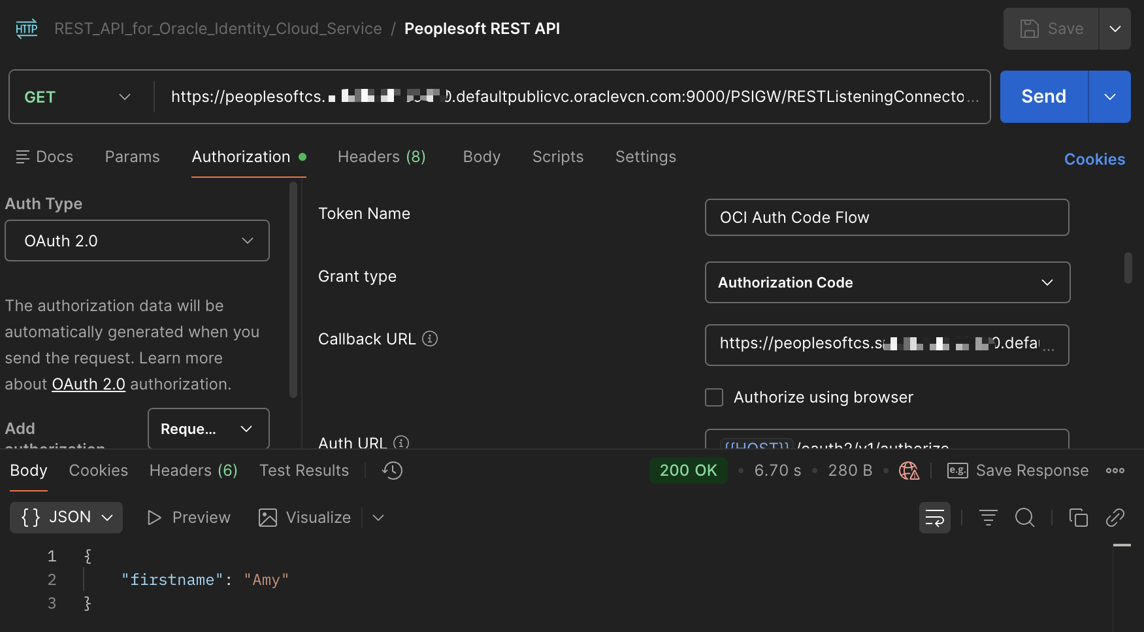Click the "firstname" key in response
The image size is (1144, 632).
172,580
